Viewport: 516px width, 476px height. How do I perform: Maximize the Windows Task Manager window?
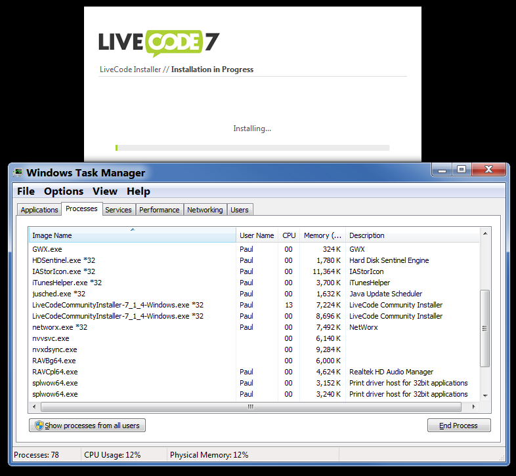pyautogui.click(x=462, y=170)
